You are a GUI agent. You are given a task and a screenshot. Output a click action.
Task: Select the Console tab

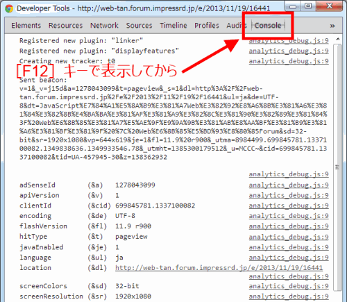click(x=268, y=26)
